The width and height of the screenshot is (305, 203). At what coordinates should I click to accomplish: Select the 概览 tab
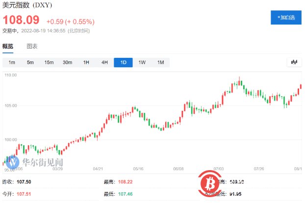pos(8,46)
